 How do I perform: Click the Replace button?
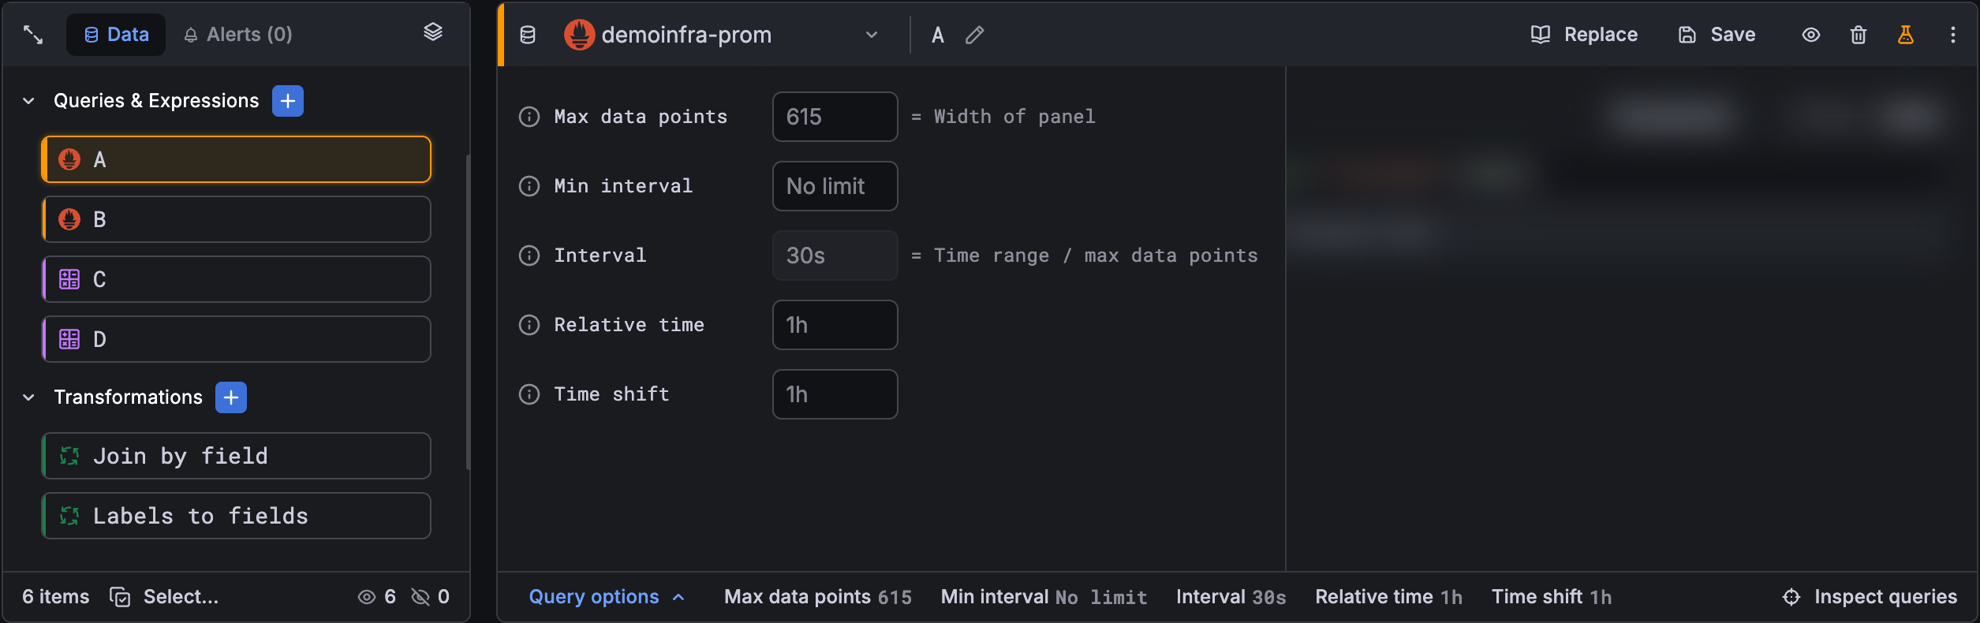point(1584,35)
